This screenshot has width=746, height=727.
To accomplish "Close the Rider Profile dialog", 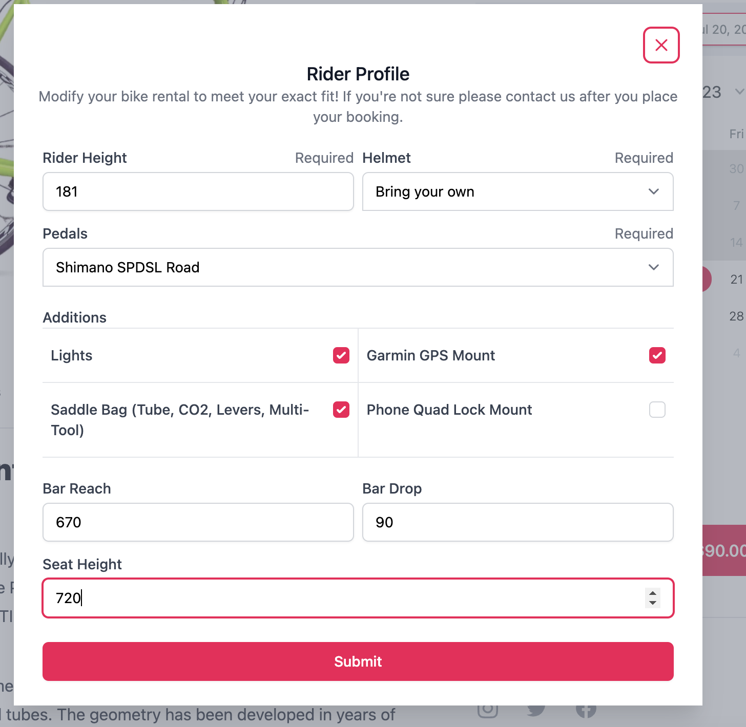I will pos(661,45).
